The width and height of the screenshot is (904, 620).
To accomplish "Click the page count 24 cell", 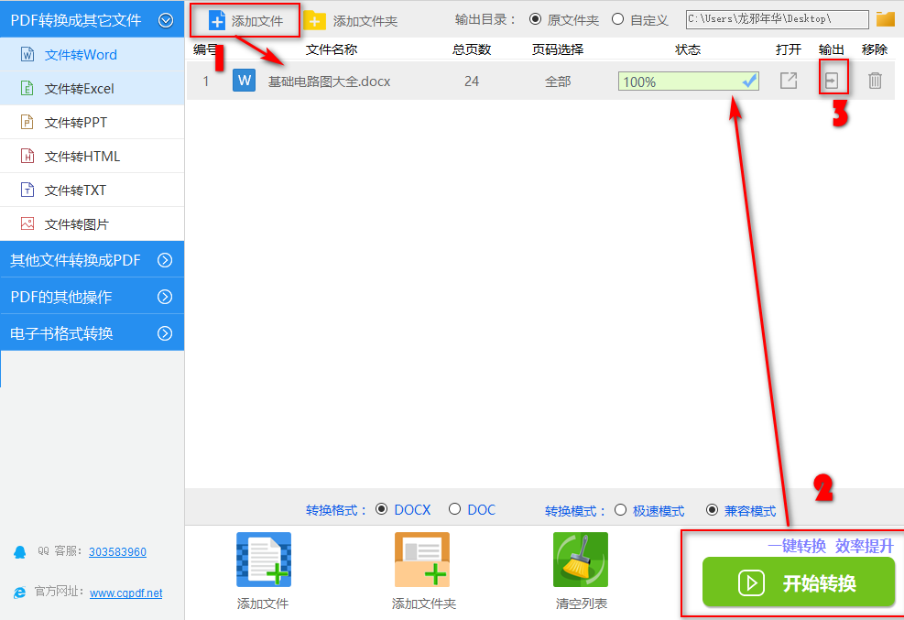I will pyautogui.click(x=472, y=82).
